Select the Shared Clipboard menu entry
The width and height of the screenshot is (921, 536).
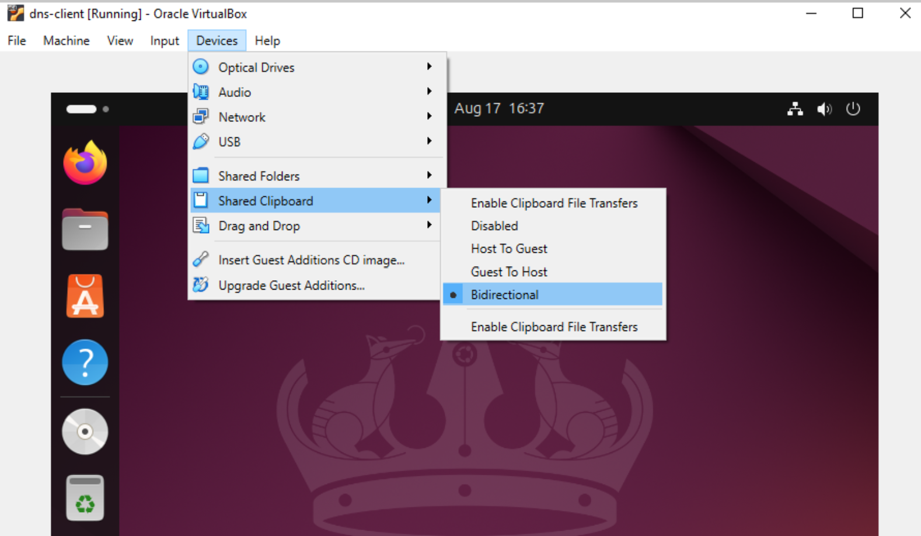(x=315, y=200)
